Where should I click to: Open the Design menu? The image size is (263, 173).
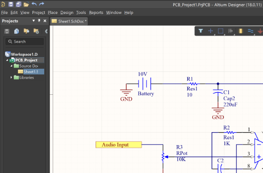[67, 13]
